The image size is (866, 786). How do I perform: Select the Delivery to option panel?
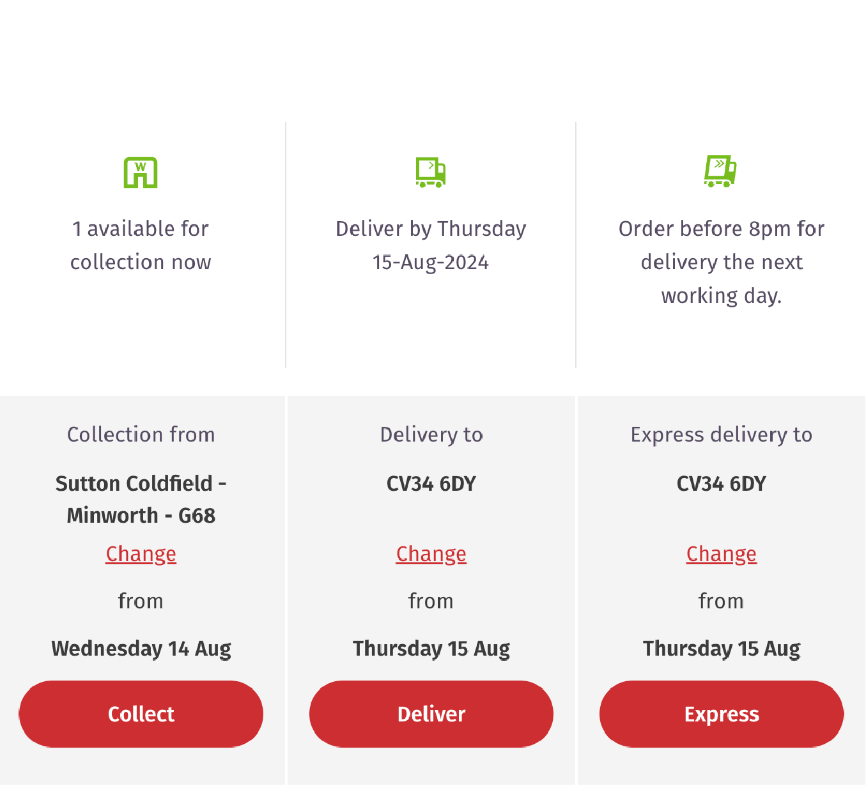click(431, 434)
